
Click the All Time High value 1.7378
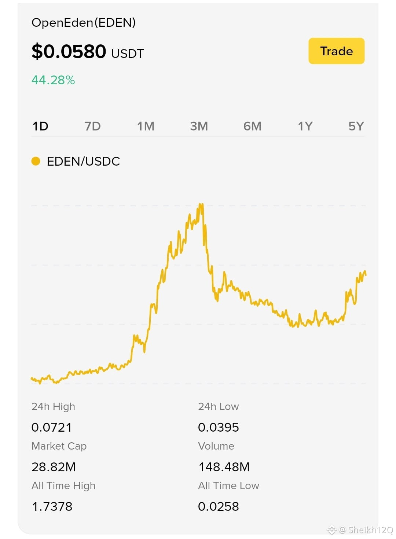coord(52,506)
